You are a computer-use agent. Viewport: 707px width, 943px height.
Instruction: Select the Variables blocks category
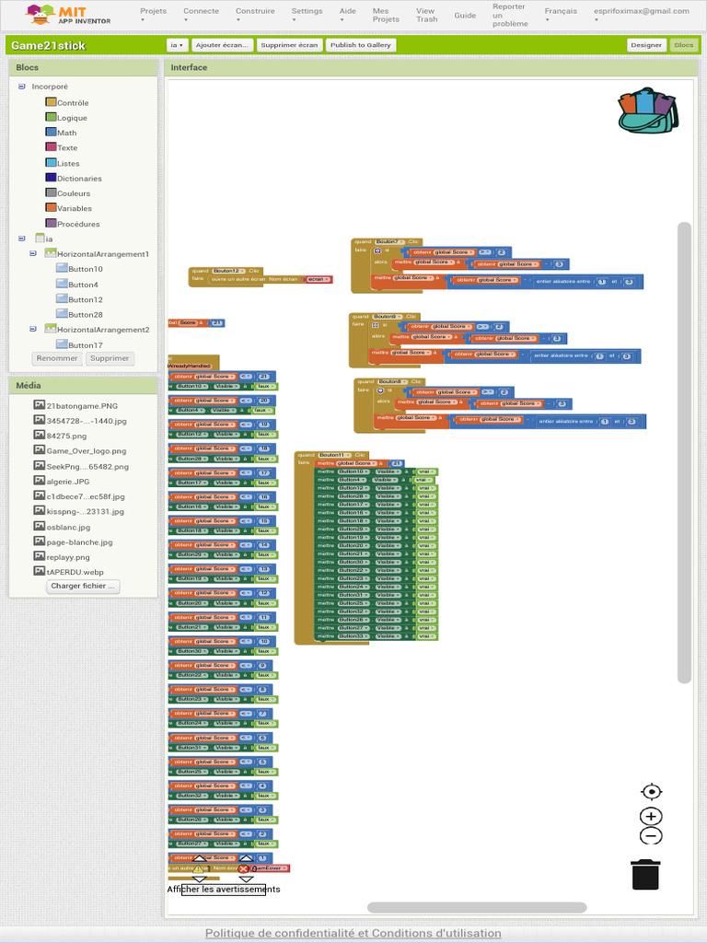click(x=69, y=208)
